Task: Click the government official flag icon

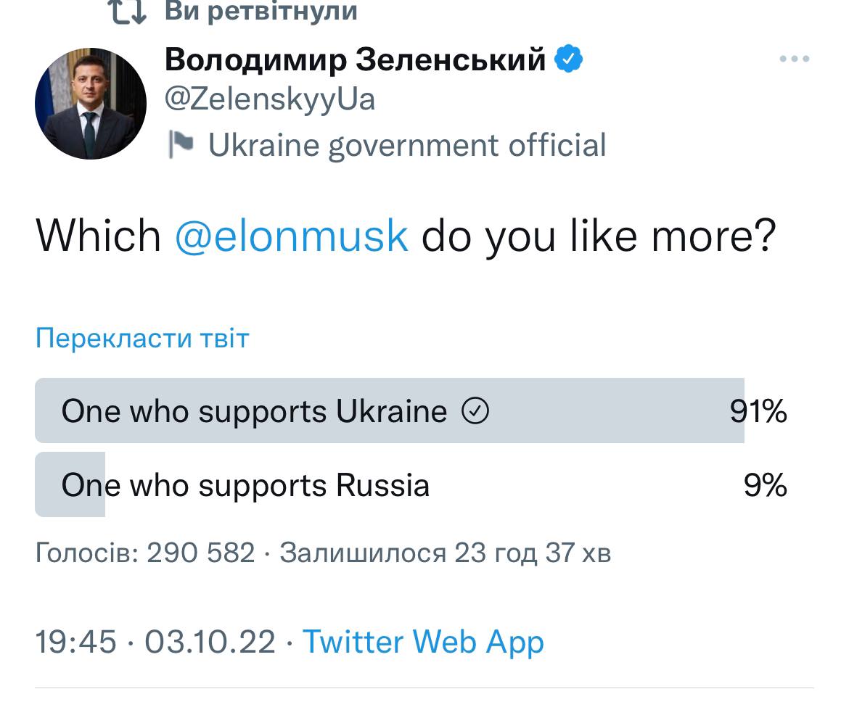Action: coord(180,144)
